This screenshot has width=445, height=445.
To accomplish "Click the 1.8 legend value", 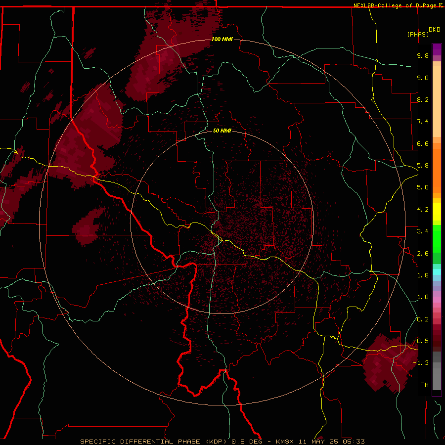I will [423, 275].
